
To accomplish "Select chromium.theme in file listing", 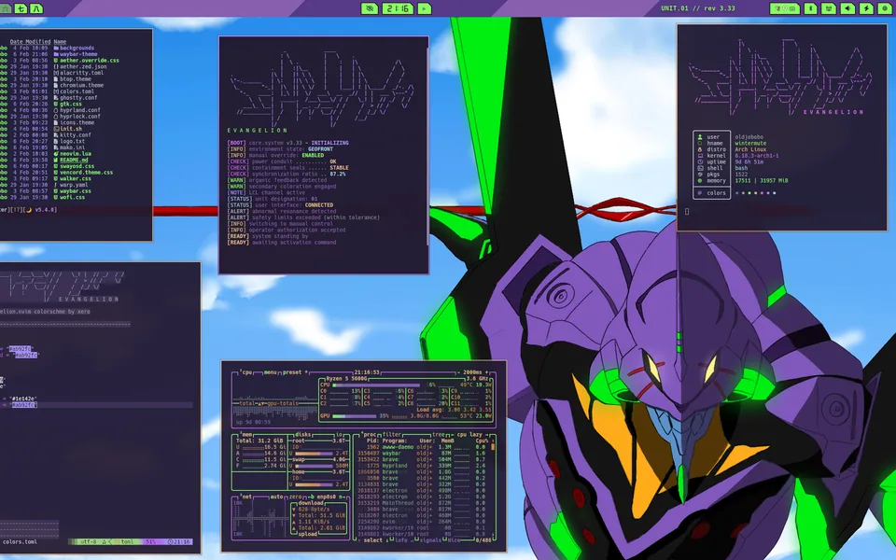I will pos(82,85).
